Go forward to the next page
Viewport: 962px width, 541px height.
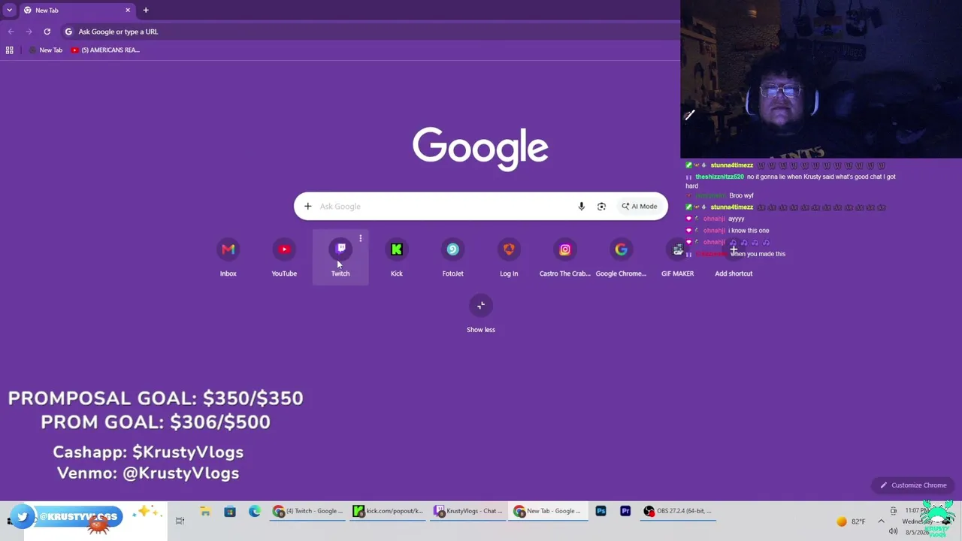(x=29, y=32)
